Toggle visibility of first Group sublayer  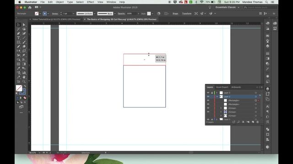[x=208, y=108]
